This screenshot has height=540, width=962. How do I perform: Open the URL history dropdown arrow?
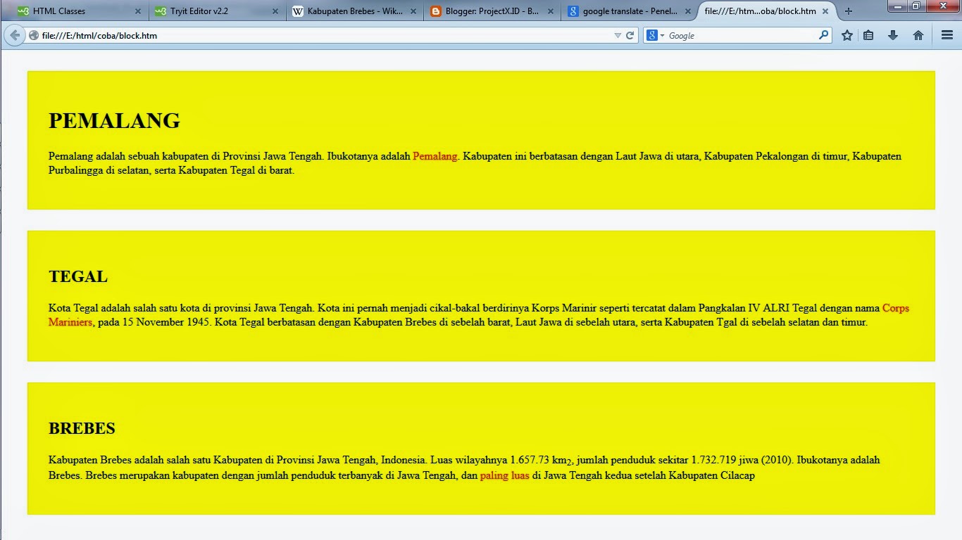[618, 36]
